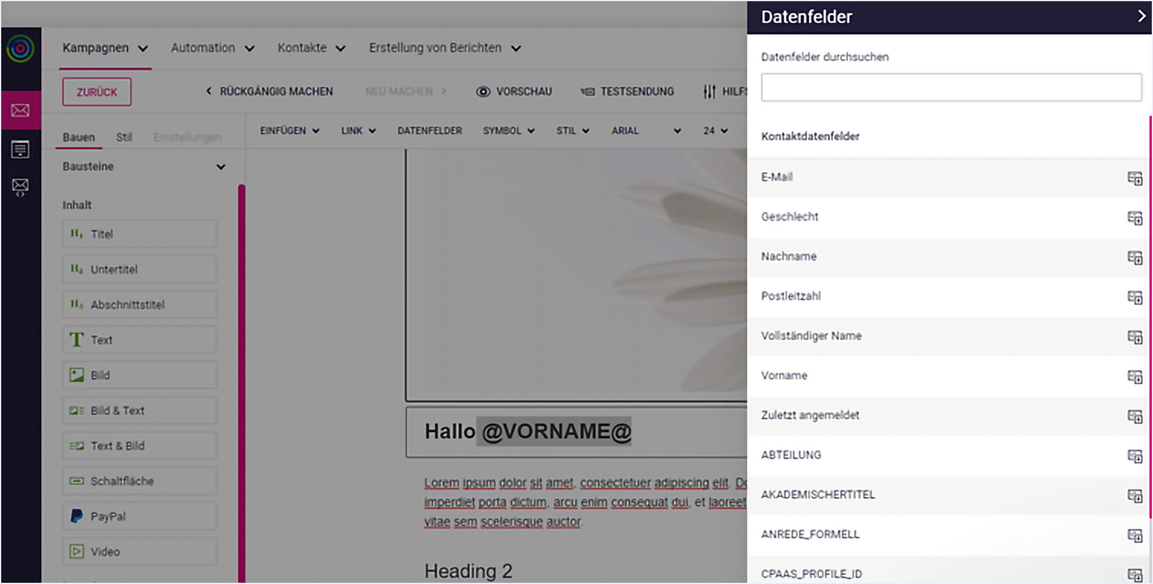
Task: Open the Kampagnen menu
Action: (x=105, y=47)
